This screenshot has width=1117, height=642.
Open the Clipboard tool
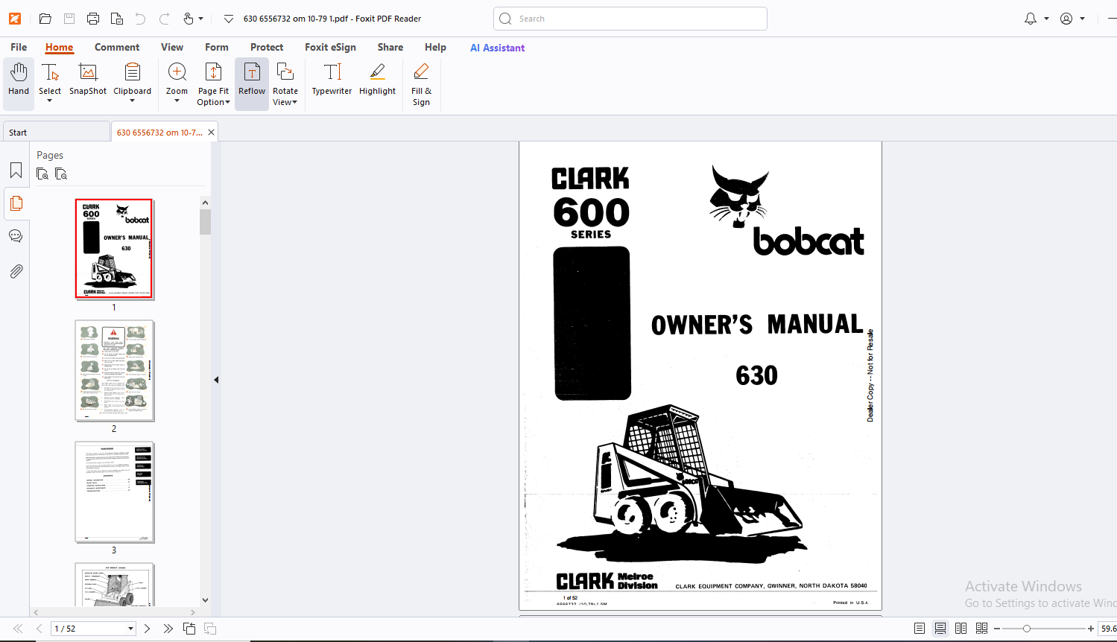tap(132, 79)
